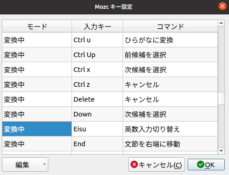Click キャンセル in the Delete row

pyautogui.click(x=170, y=99)
